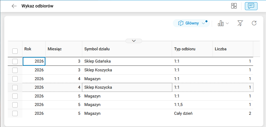Click the Główny view book icon
The height and width of the screenshot is (127, 266).
click(181, 23)
